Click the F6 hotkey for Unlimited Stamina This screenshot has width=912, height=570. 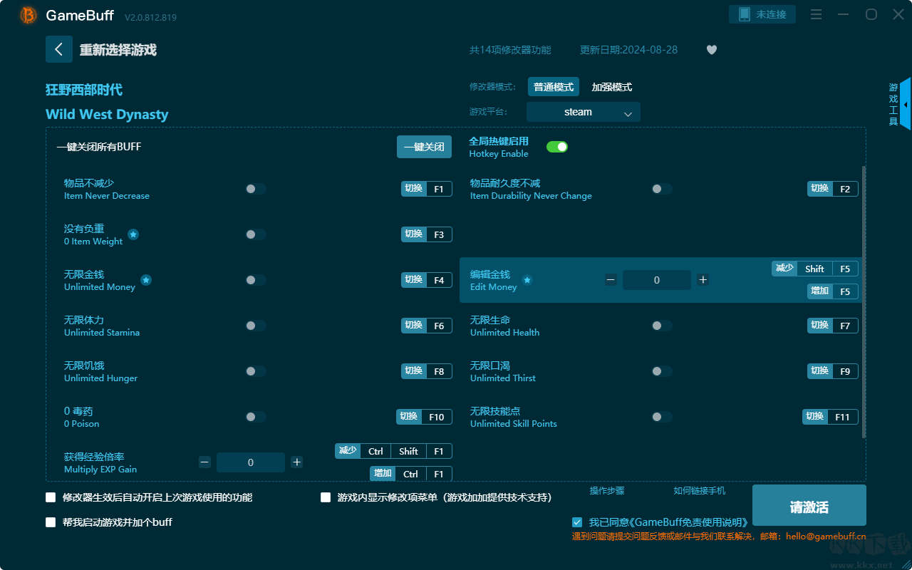point(427,326)
